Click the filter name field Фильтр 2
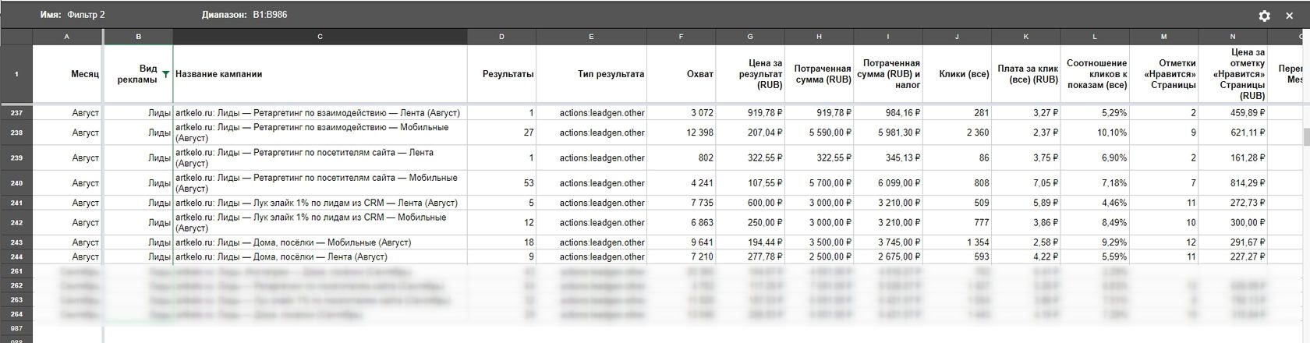Viewport: 1310px width, 343px height. click(86, 15)
